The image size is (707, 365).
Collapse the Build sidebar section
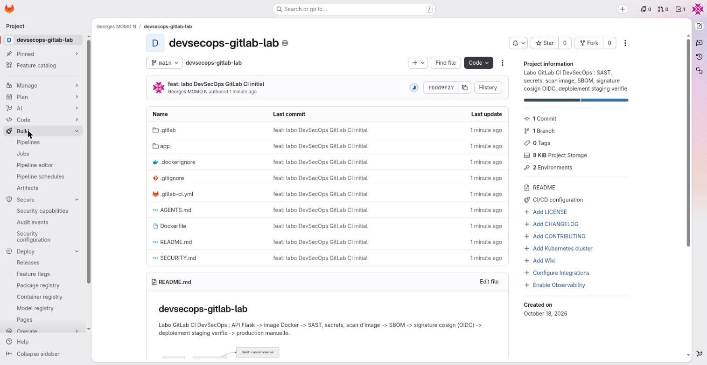coord(43,131)
